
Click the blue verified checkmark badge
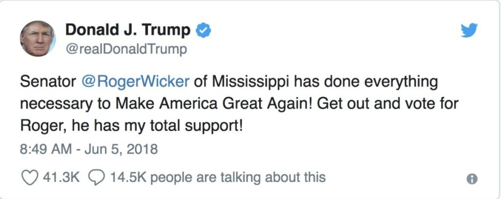click(x=203, y=30)
